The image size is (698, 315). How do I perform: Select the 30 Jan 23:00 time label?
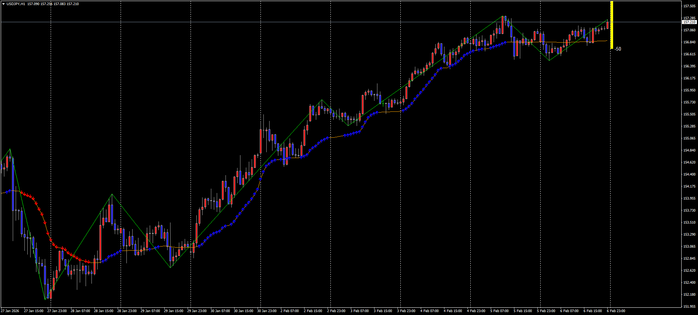pos(267,311)
